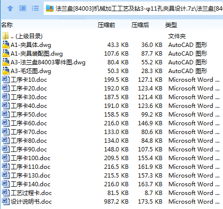Click the Word icon of 工序卡20.doc

click(6, 88)
